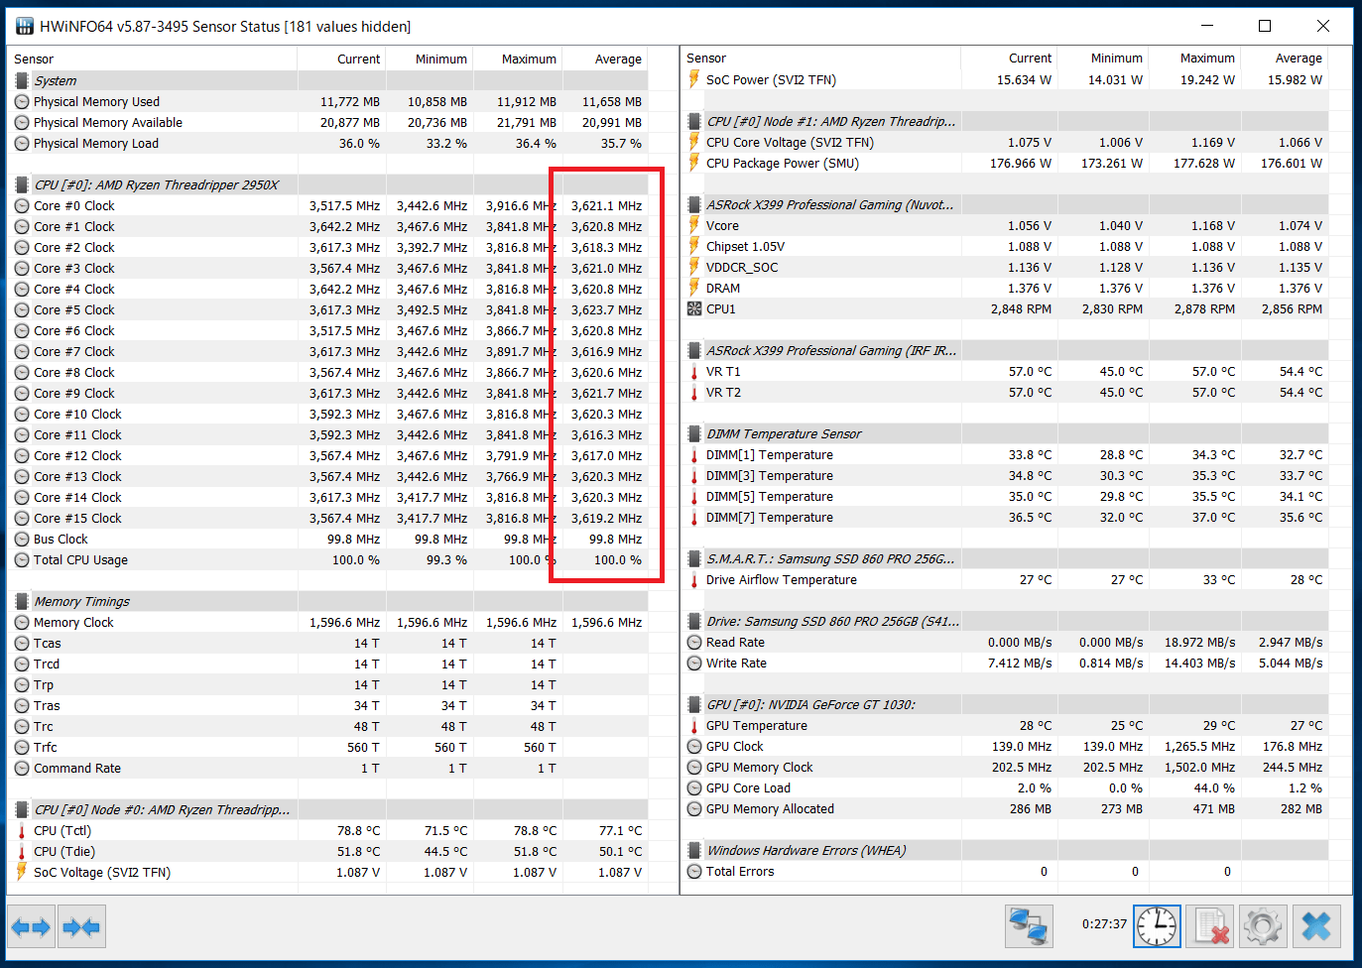Click the CPU Package Power lightning icon
Screen dimensions: 1362x968
pos(694,163)
